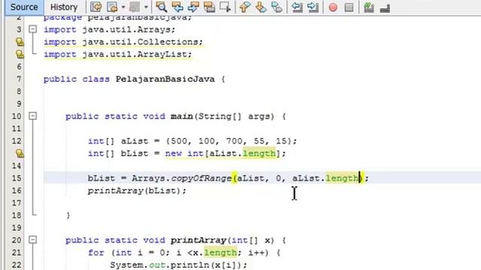481x270 pixels.
Task: Click 'java.util.Collections' in the import
Action: click(140, 42)
